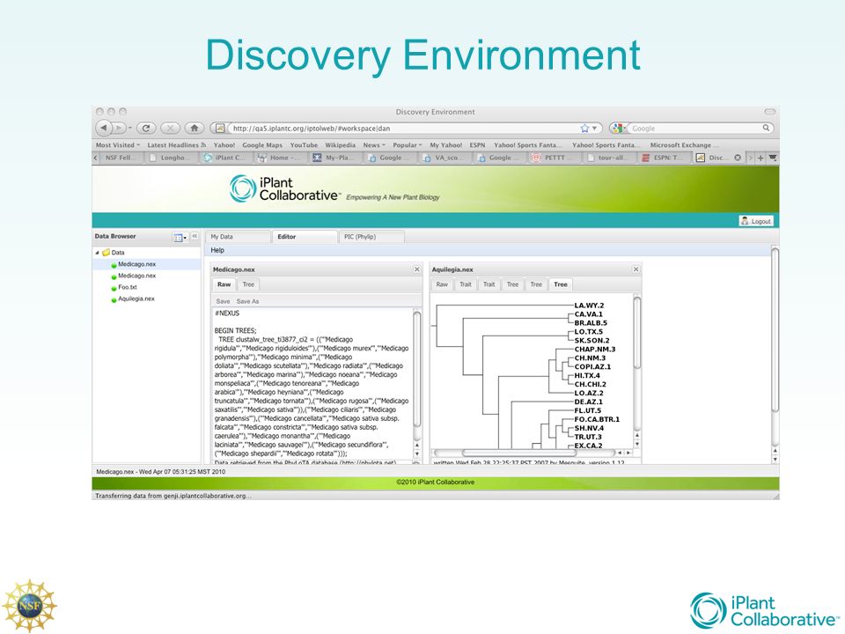Switch to the NSF Fell... browser tab
The image size is (845, 634).
coord(122,158)
